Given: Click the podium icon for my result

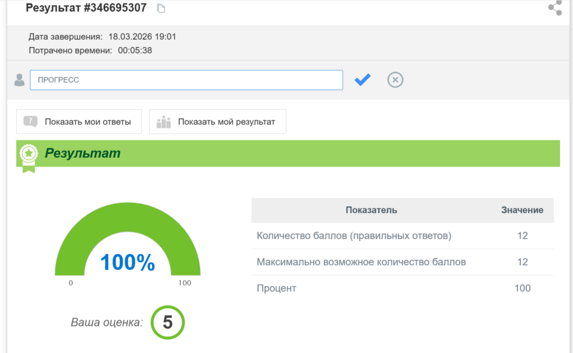Looking at the screenshot, I should pos(163,121).
